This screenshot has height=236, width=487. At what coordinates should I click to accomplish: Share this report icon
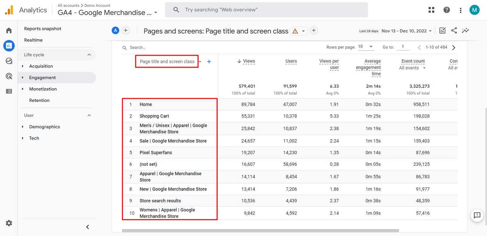point(454,30)
